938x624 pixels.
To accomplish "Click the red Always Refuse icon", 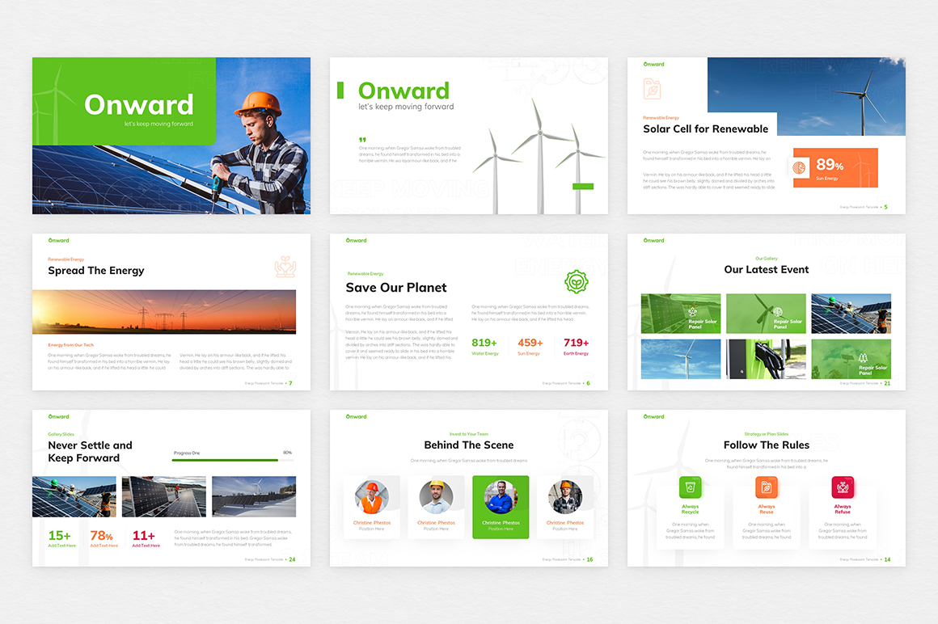I will 843,487.
